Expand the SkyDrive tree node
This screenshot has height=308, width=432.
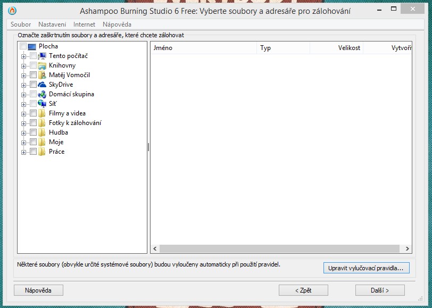click(23, 85)
